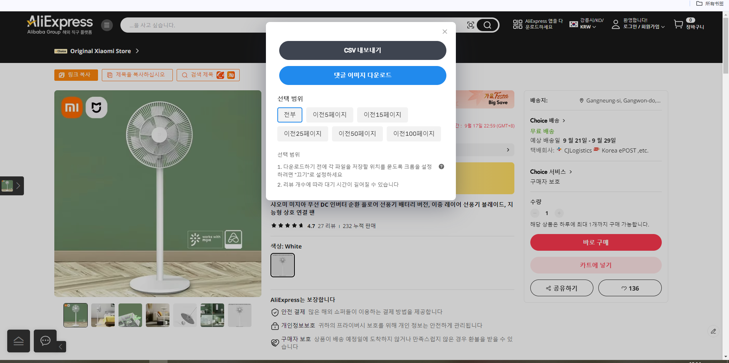Open the chat bubble floating icon
The height and width of the screenshot is (363, 729).
45,341
